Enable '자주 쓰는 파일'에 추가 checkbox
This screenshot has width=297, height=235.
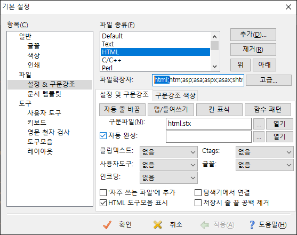tap(103, 192)
